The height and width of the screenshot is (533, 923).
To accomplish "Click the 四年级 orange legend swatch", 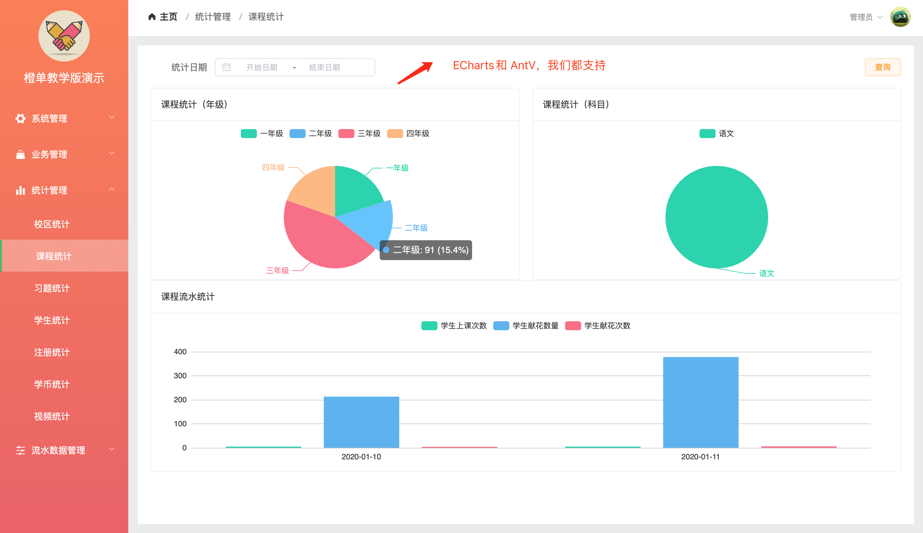I will point(395,134).
